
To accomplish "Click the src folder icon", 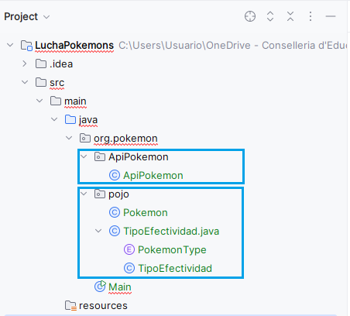I will pos(41,82).
